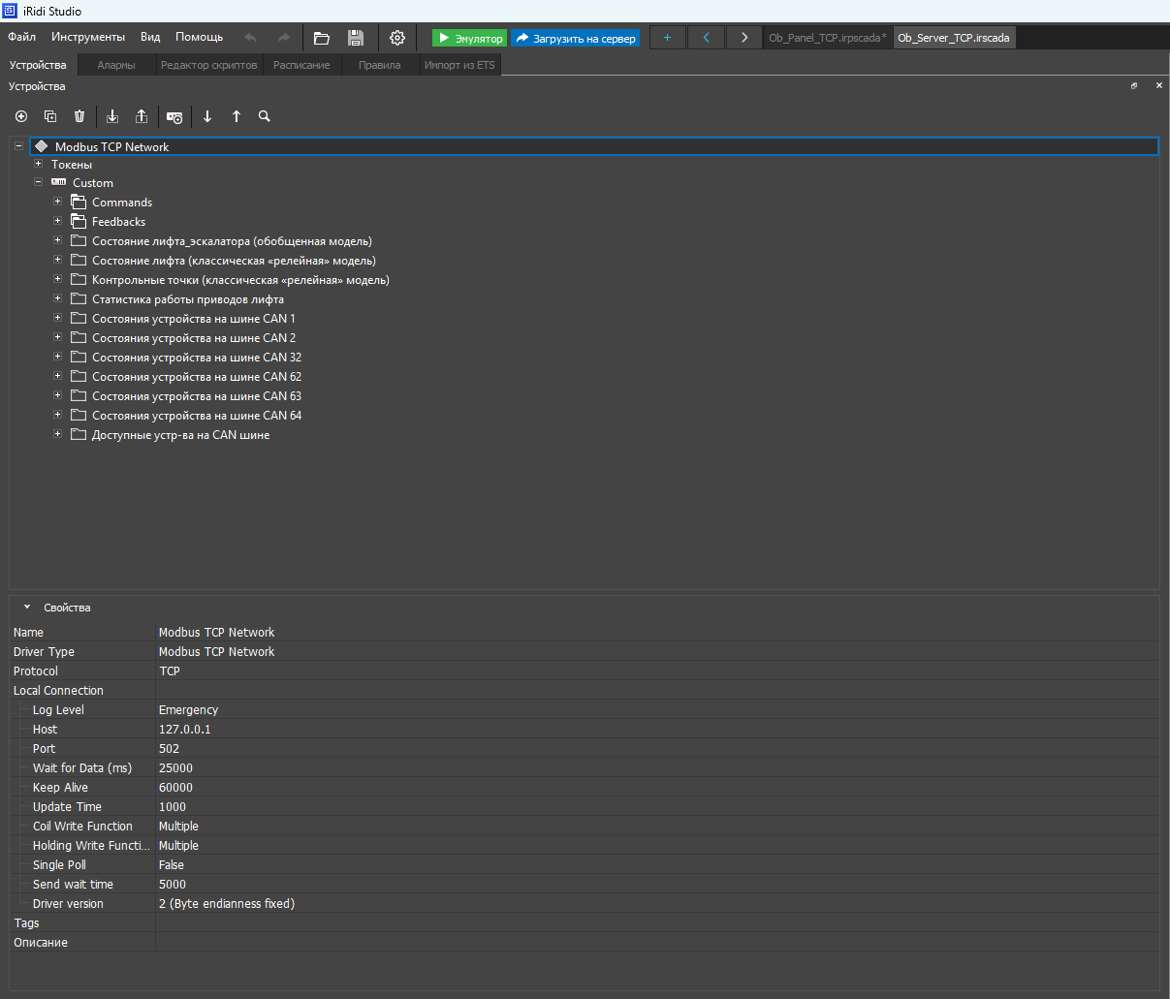Click the device search on network icon
This screenshot has height=999, width=1170.
pos(174,117)
